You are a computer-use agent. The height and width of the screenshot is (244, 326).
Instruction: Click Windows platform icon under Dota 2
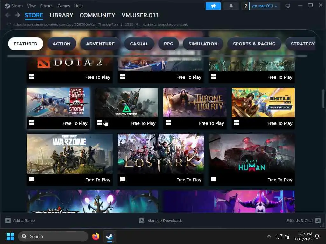(32, 77)
